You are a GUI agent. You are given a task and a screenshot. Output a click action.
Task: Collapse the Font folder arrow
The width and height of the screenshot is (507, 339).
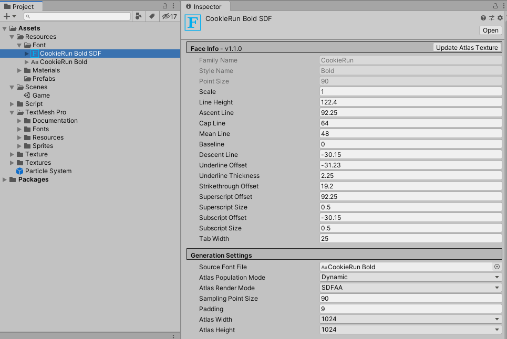click(19, 45)
